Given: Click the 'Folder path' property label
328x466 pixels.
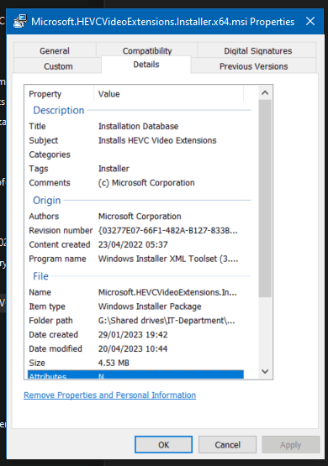Looking at the screenshot, I should pos(51,321).
